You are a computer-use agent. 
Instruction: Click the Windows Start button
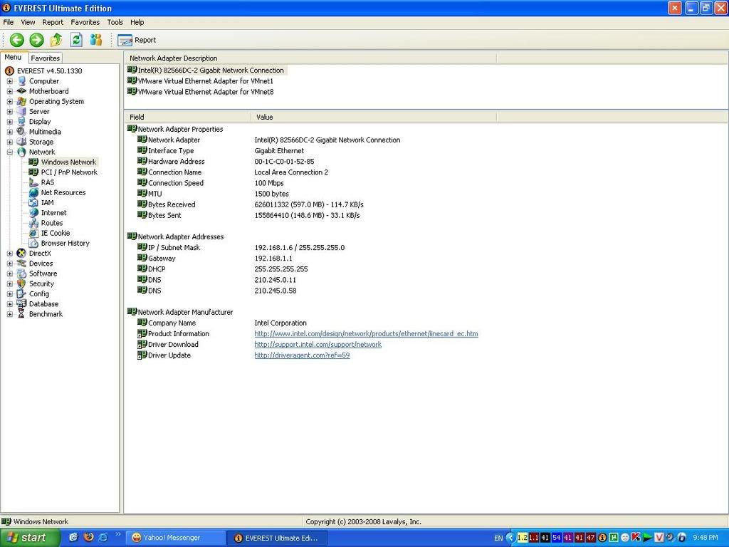point(30,538)
